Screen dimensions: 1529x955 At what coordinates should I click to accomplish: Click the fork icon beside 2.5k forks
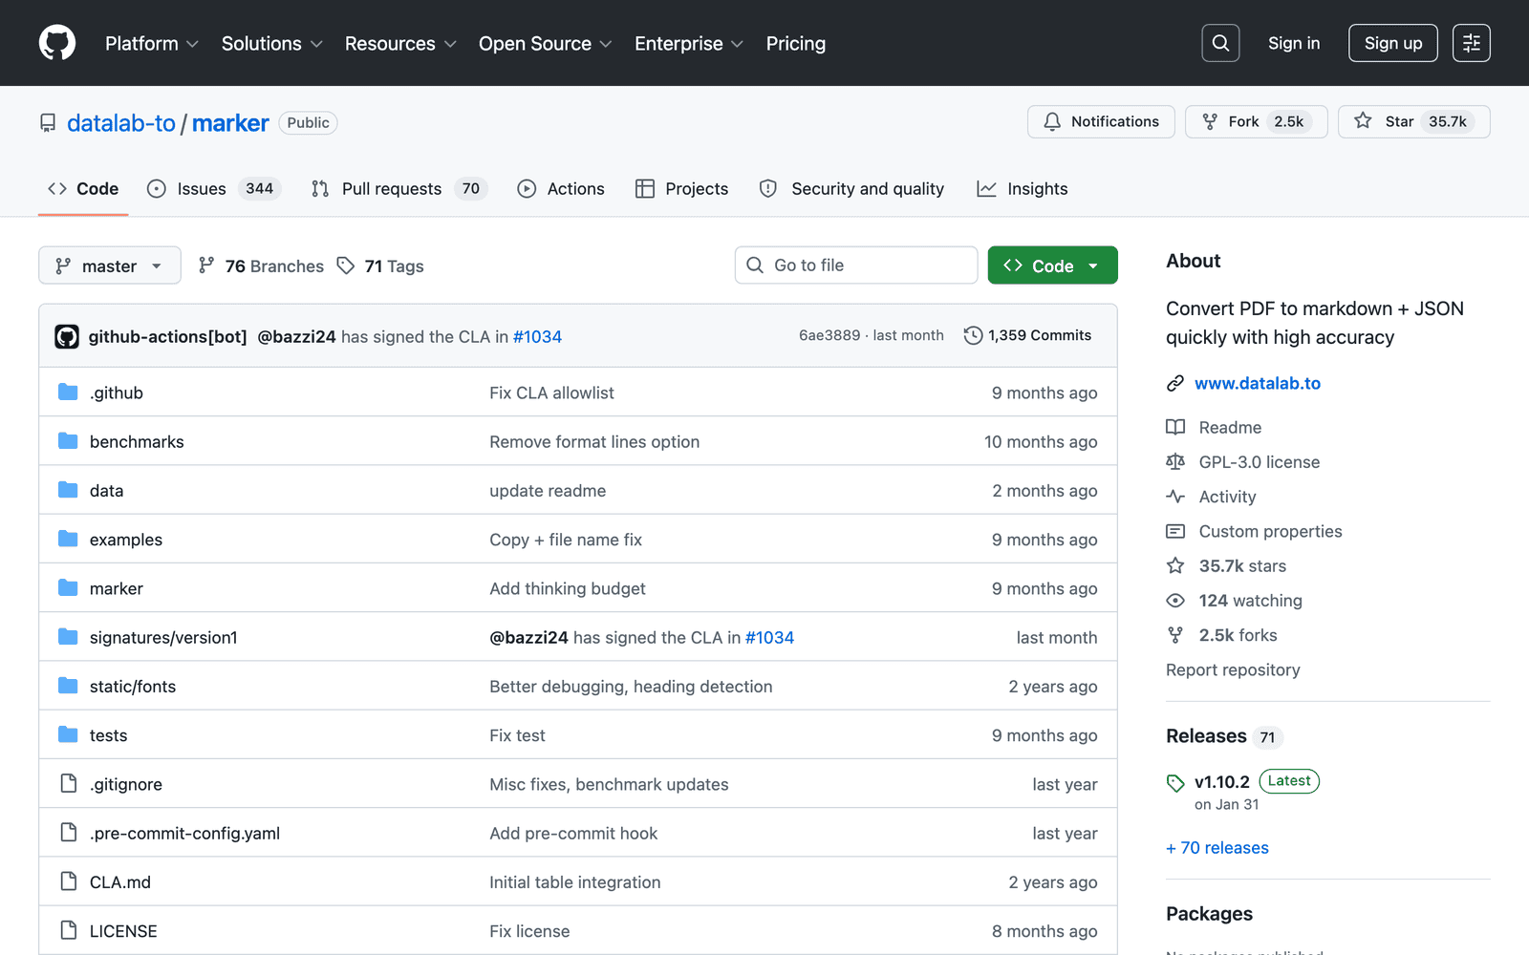(1175, 635)
